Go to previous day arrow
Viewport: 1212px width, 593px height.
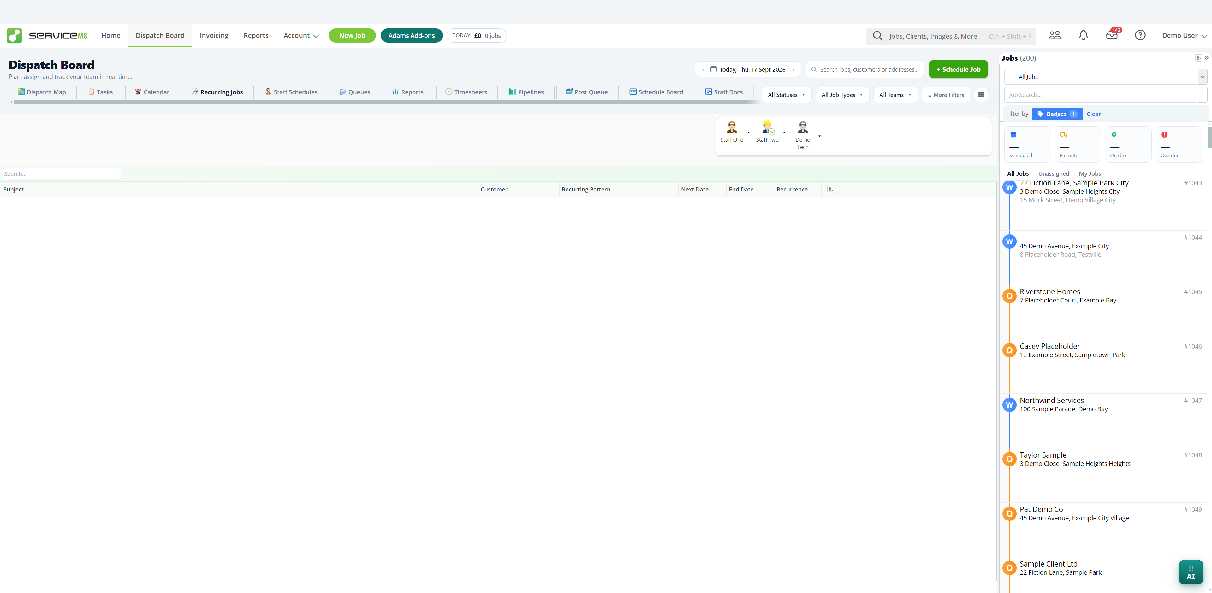point(703,70)
